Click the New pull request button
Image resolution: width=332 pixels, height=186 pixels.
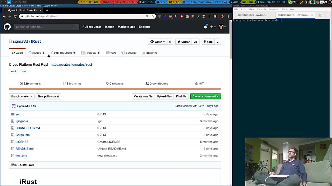coord(48,96)
